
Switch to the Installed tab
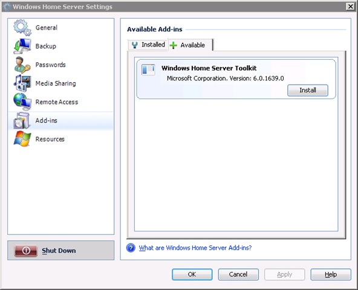[148, 45]
